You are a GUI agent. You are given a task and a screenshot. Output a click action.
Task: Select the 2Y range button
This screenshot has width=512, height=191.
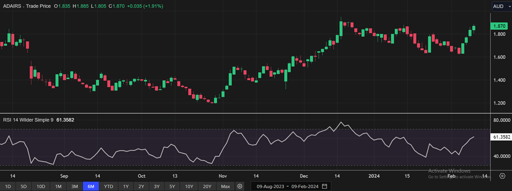pyautogui.click(x=141, y=186)
